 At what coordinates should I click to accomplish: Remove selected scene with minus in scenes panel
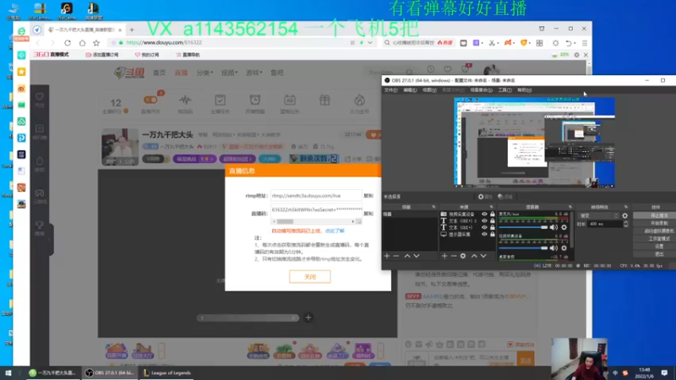[396, 256]
